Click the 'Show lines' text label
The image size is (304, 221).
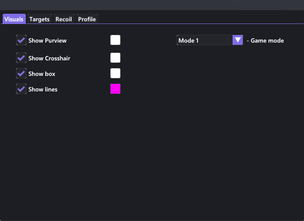[43, 89]
